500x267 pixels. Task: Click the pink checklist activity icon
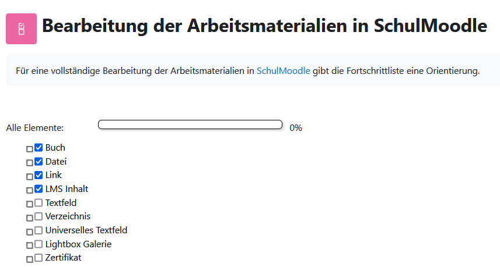coord(21,29)
